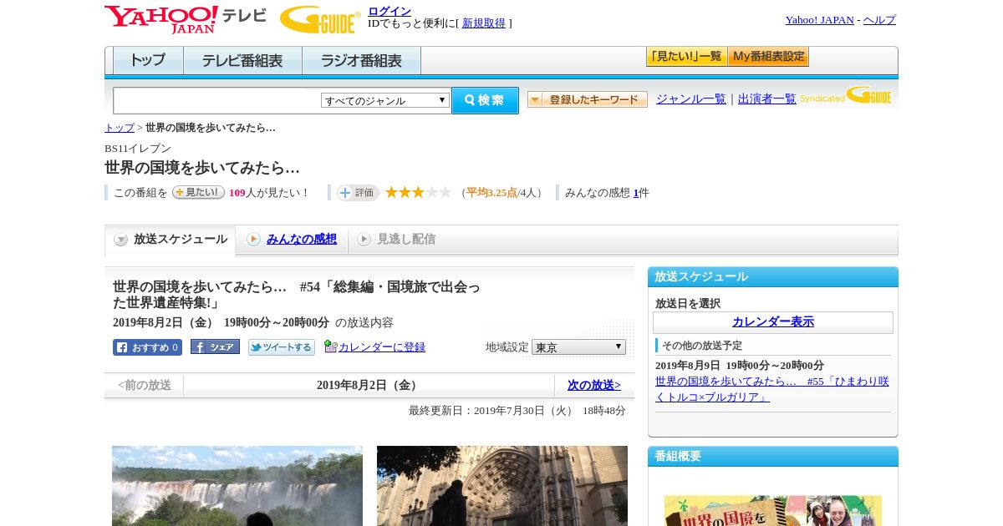This screenshot has height=526, width=1003.
Task: Open the カレンダー表示 link
Action: pyautogui.click(x=773, y=322)
